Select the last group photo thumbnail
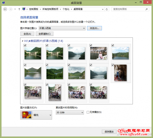Image resolution: width=153 pixels, height=138 pixels. [98, 92]
